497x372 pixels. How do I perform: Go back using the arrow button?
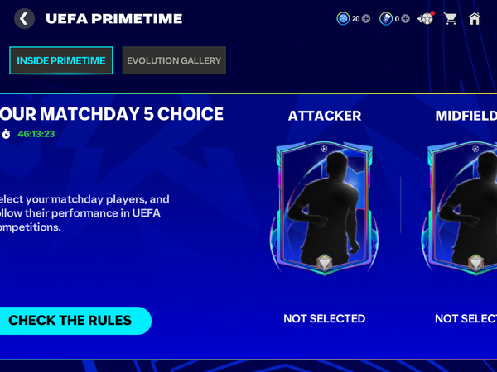(x=25, y=18)
